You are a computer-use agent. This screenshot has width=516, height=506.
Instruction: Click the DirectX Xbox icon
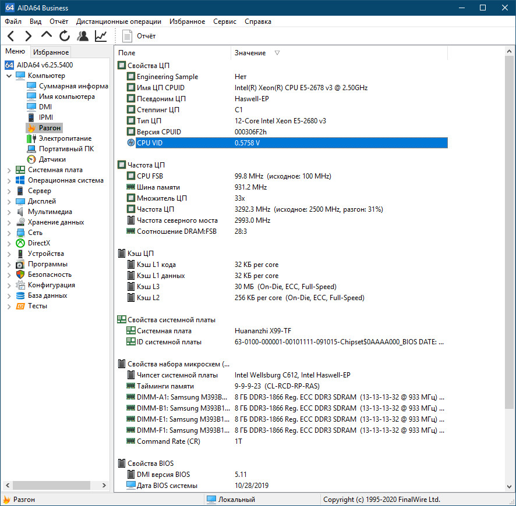coord(20,243)
